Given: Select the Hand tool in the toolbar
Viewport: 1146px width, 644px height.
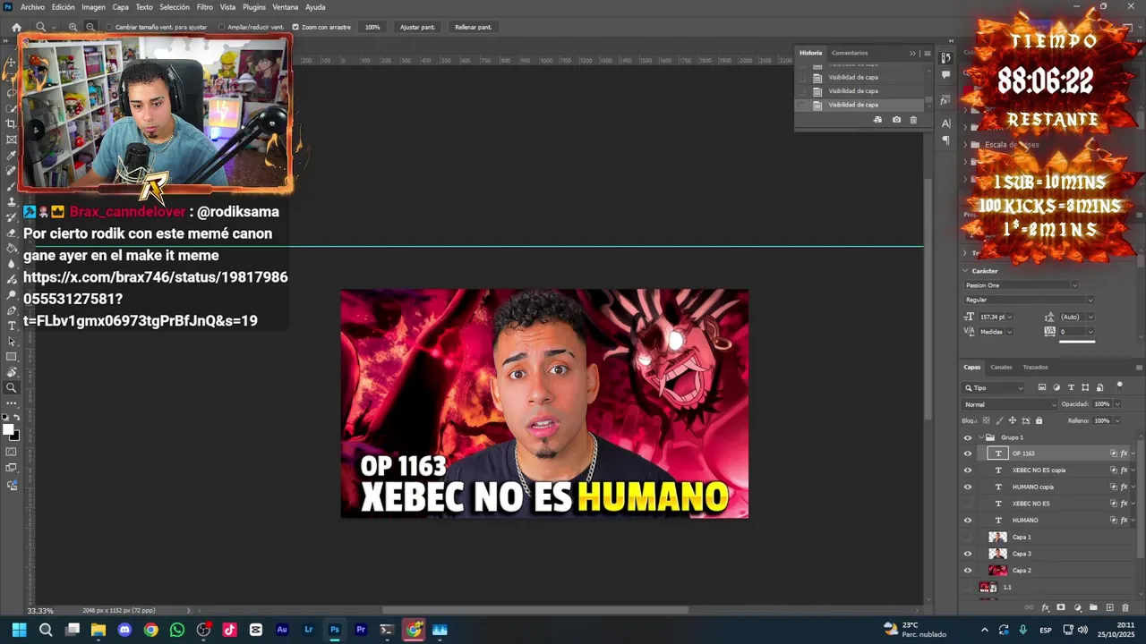Looking at the screenshot, I should coord(12,372).
